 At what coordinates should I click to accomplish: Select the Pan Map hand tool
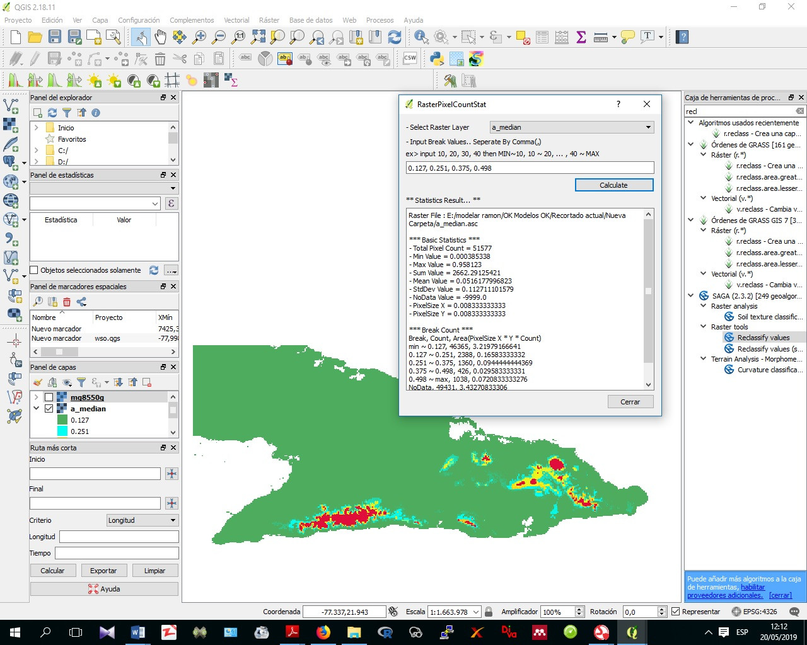pos(160,37)
